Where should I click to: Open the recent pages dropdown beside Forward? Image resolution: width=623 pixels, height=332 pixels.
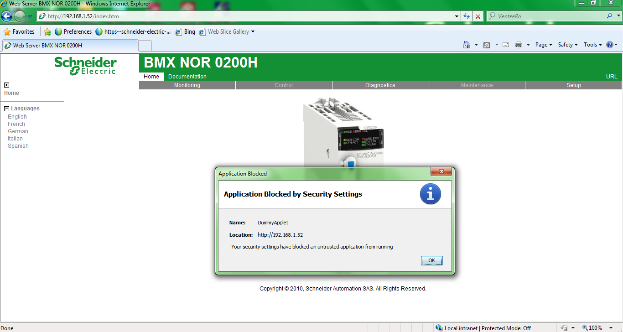tap(30, 16)
